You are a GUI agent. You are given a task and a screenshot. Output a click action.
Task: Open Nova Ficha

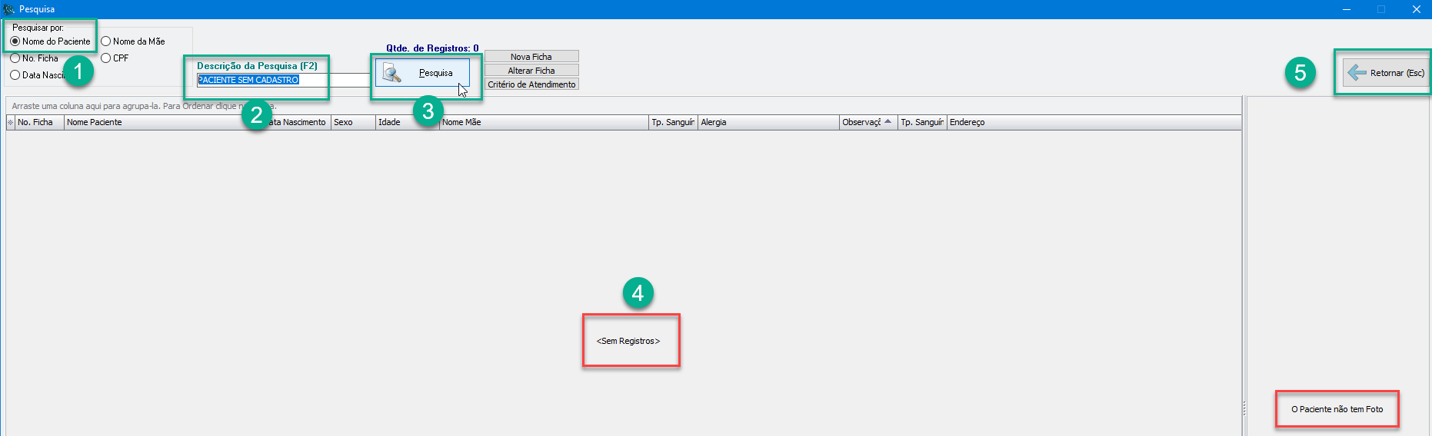(x=531, y=57)
